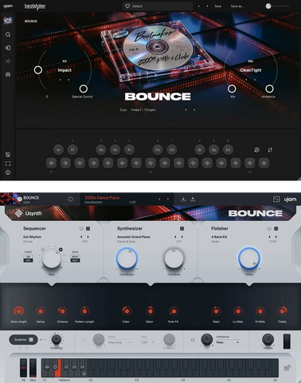The height and width of the screenshot is (383, 301).
Task: Click the MIDI drag icon right of keyboard
Action: coord(287,368)
